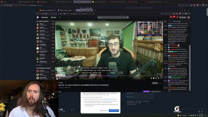Enter fullscreen on the Twitch player
This screenshot has height=117, width=208.
pos(161,78)
